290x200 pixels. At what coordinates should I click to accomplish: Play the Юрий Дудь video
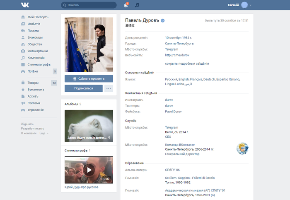point(89,170)
